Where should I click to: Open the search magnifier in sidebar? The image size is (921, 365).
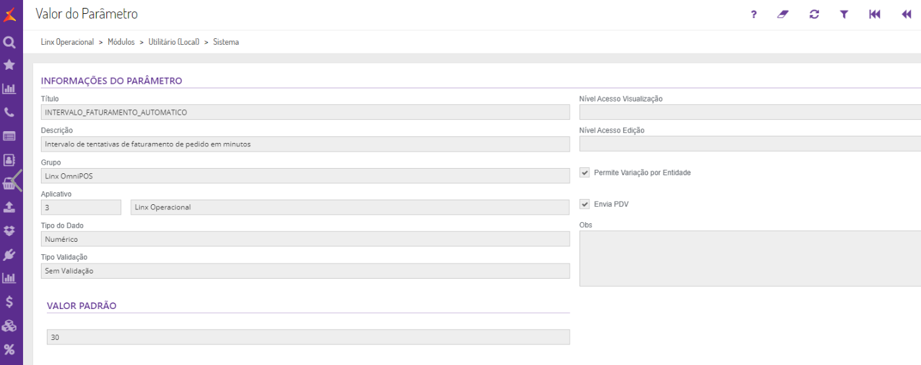9,43
